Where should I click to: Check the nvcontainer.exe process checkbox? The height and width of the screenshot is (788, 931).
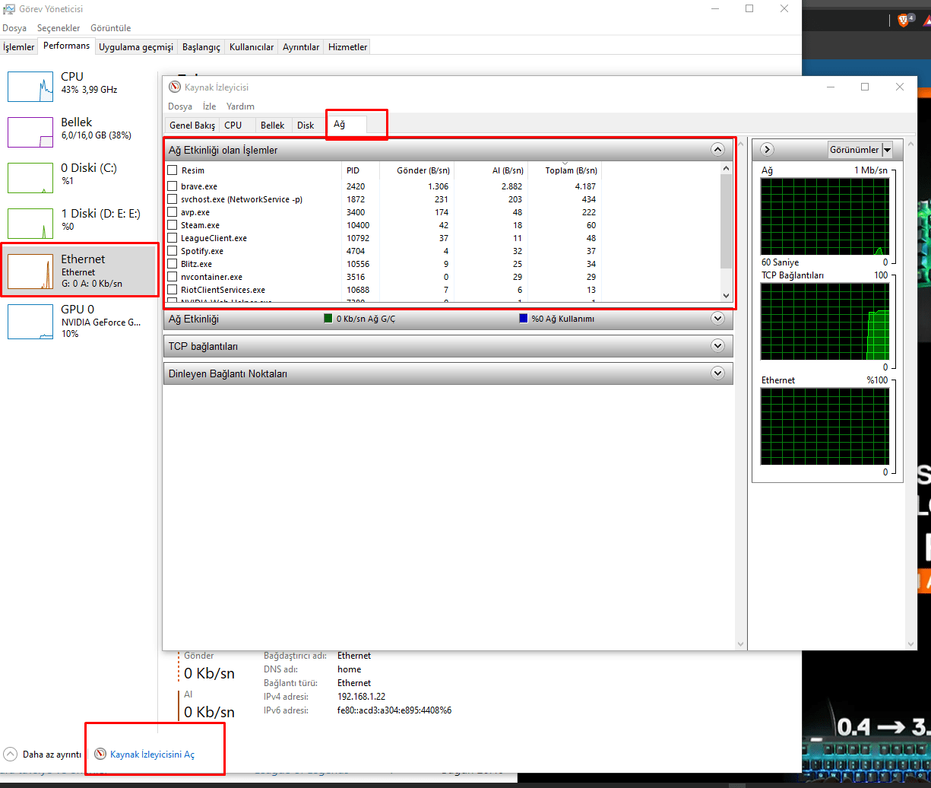point(173,277)
